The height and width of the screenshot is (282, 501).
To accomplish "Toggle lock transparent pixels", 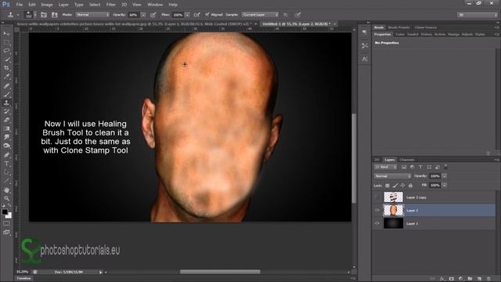I will (x=387, y=186).
